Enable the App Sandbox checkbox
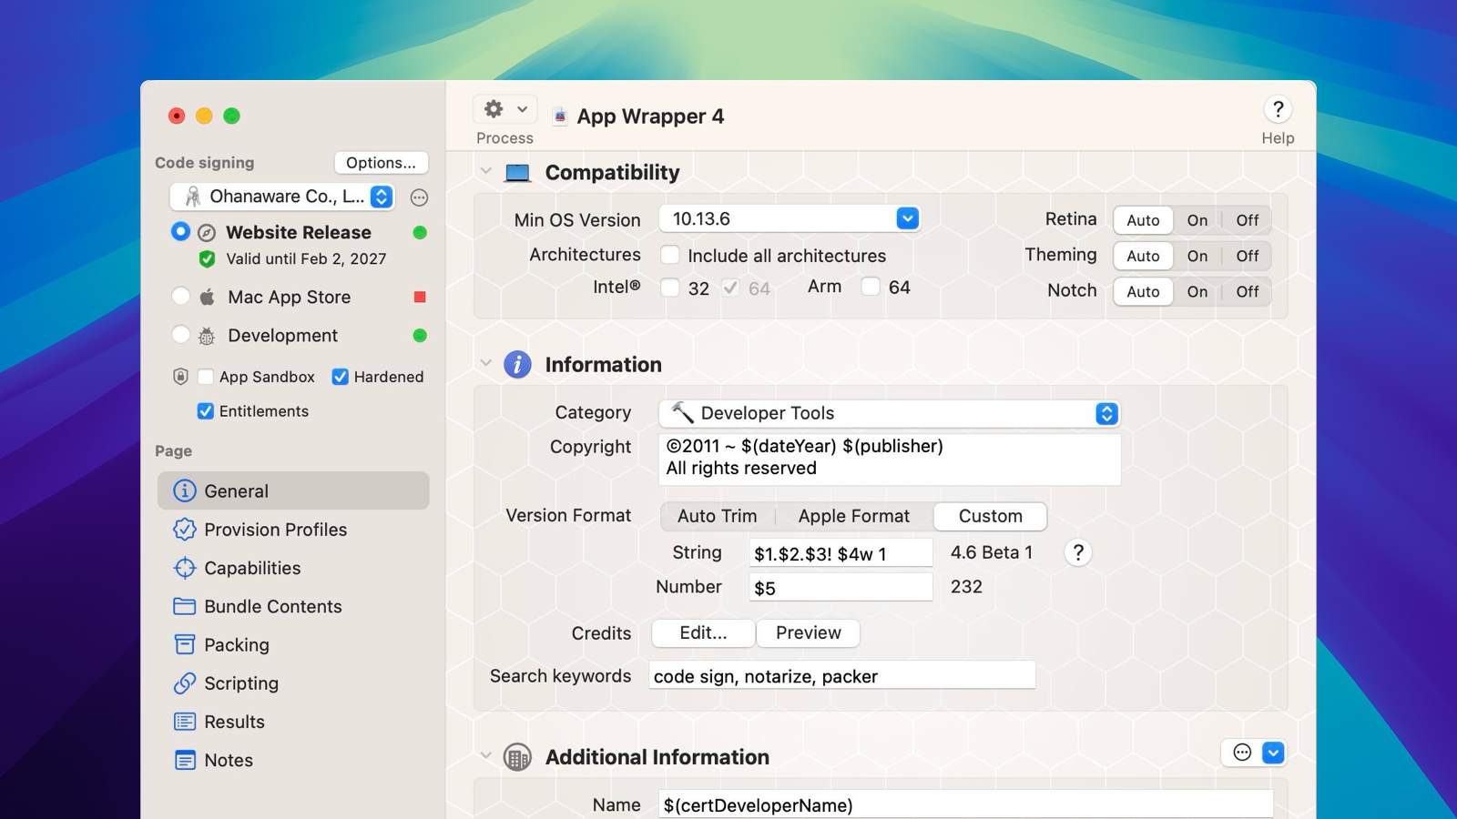 tap(206, 377)
